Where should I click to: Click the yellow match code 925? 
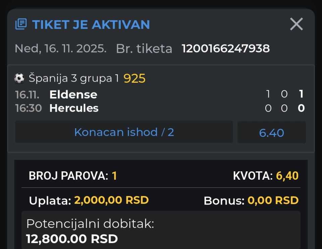pyautogui.click(x=135, y=78)
